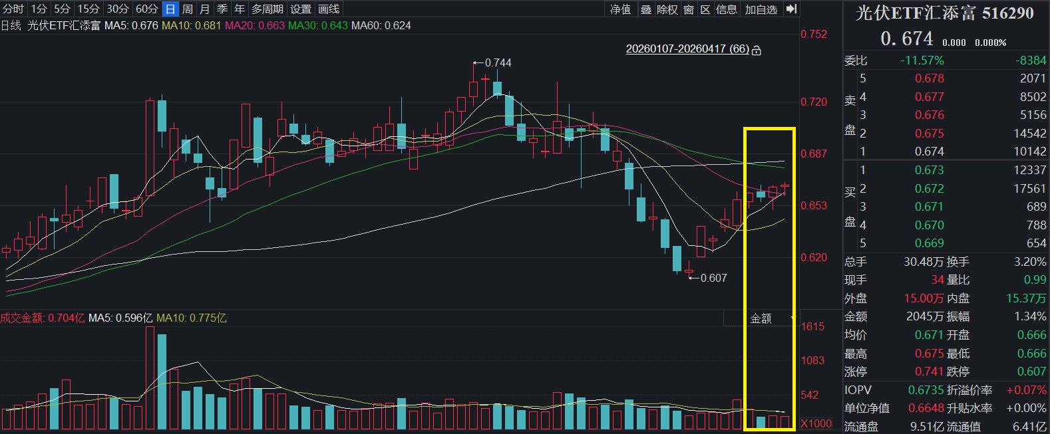Select the 60分 period tab
The height and width of the screenshot is (434, 1050).
[x=146, y=9]
